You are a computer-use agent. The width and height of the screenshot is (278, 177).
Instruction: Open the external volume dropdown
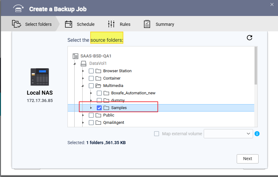pyautogui.click(x=228, y=134)
